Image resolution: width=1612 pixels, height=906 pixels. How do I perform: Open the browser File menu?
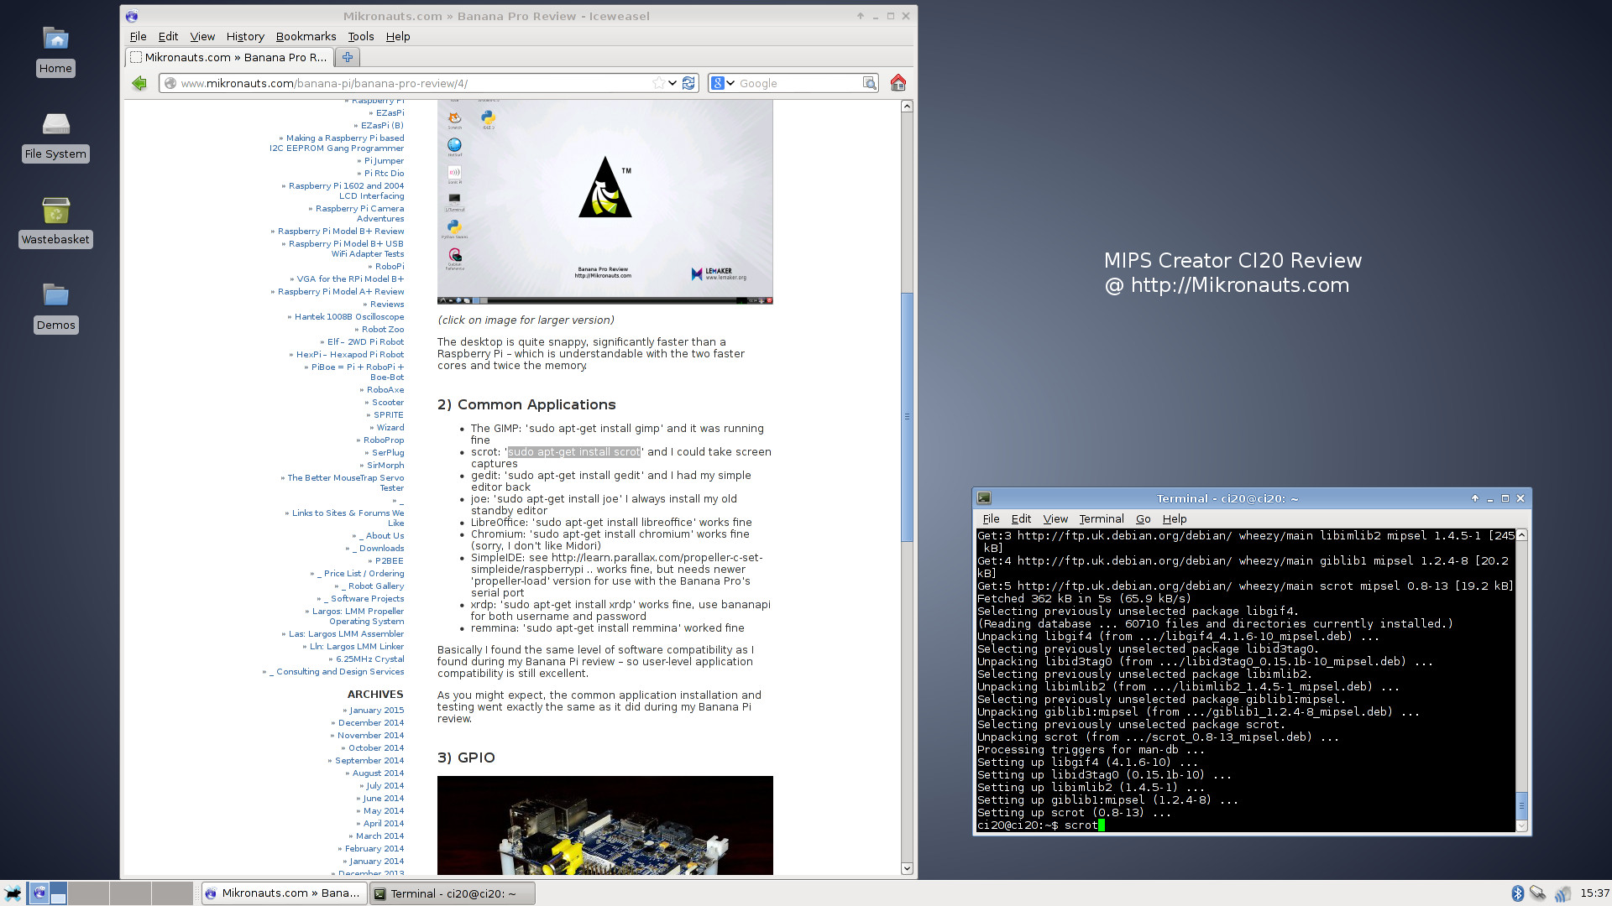pos(138,36)
